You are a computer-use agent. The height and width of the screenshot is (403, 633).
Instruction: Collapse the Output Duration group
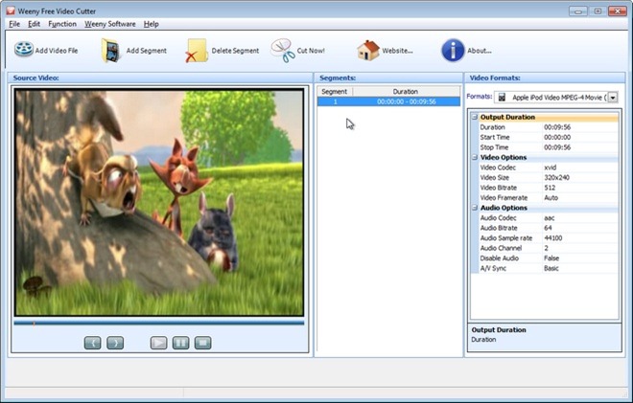(x=475, y=117)
